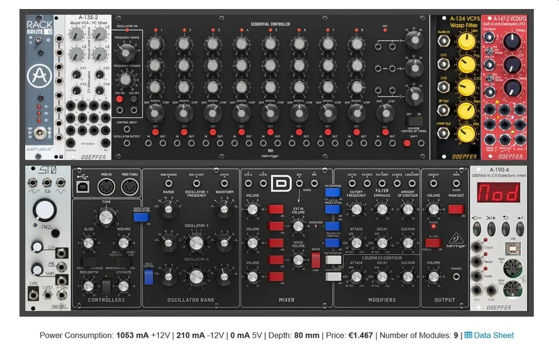The width and height of the screenshot is (559, 348).
Task: Toggle the RackBrute power switch
Action: pos(39,40)
